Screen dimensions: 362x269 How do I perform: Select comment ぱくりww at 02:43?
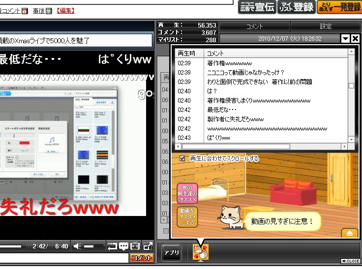pyautogui.click(x=261, y=138)
